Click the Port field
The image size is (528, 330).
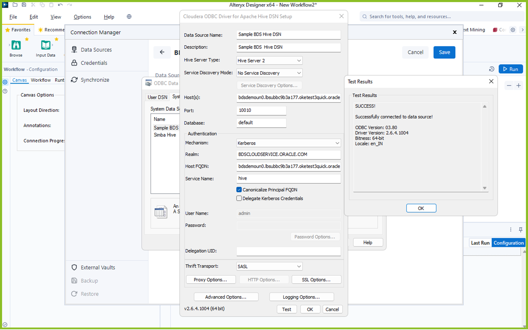coord(261,110)
